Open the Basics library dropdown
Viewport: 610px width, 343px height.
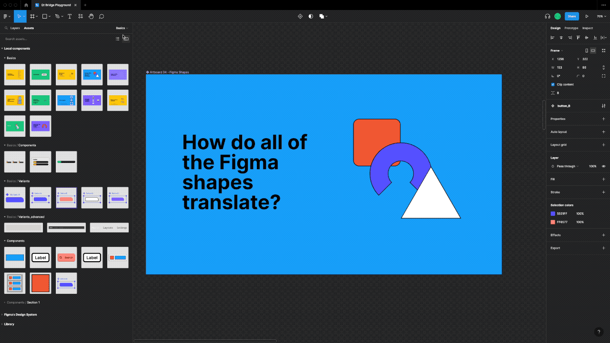pos(122,28)
